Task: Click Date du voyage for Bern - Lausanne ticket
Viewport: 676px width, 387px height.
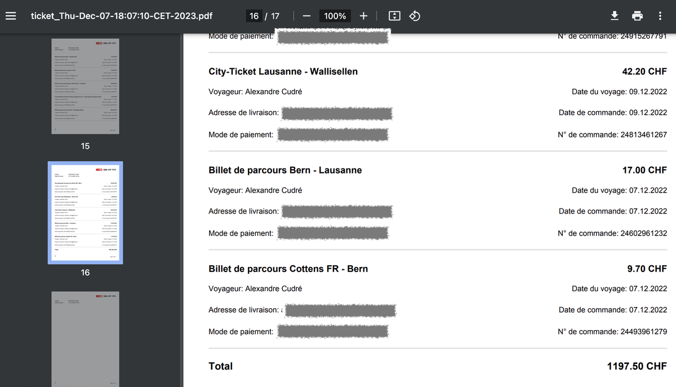Action: click(x=619, y=190)
